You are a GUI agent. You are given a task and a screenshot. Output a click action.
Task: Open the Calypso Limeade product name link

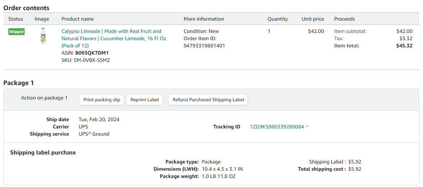pyautogui.click(x=114, y=38)
